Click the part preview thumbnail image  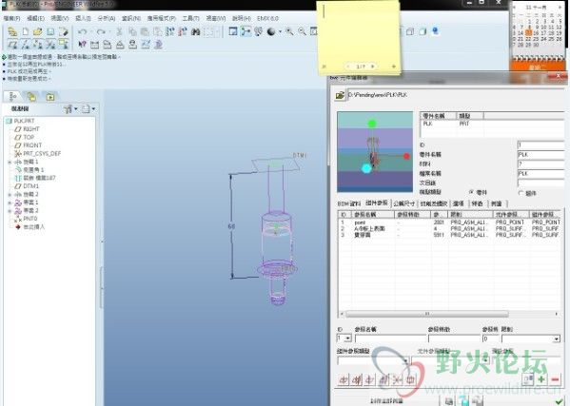(375, 152)
